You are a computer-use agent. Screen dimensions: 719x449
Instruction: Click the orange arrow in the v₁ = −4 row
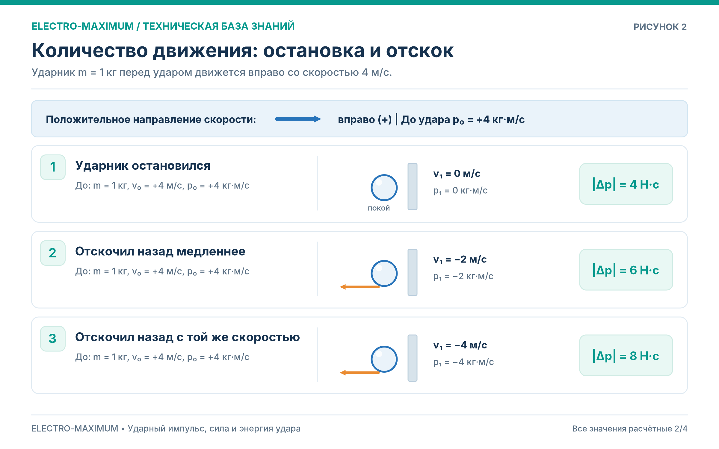(359, 373)
